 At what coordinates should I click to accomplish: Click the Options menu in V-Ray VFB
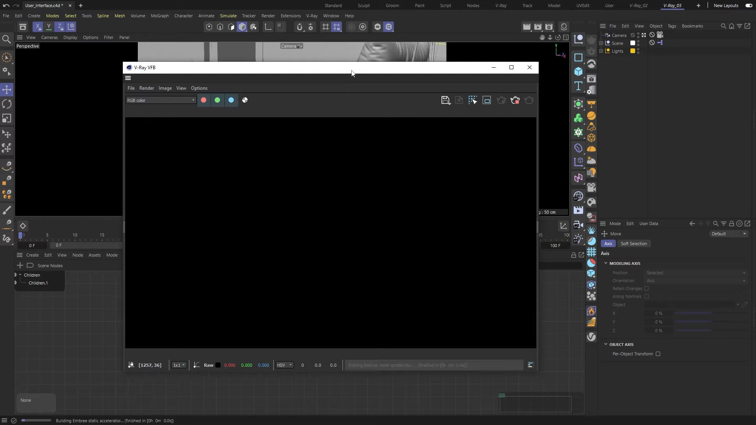199,88
